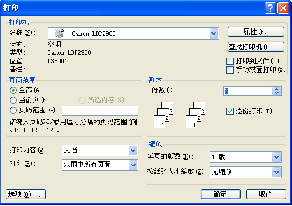This screenshot has width=292, height=206.
Task: Open the printer name dropdown
Action: point(214,33)
